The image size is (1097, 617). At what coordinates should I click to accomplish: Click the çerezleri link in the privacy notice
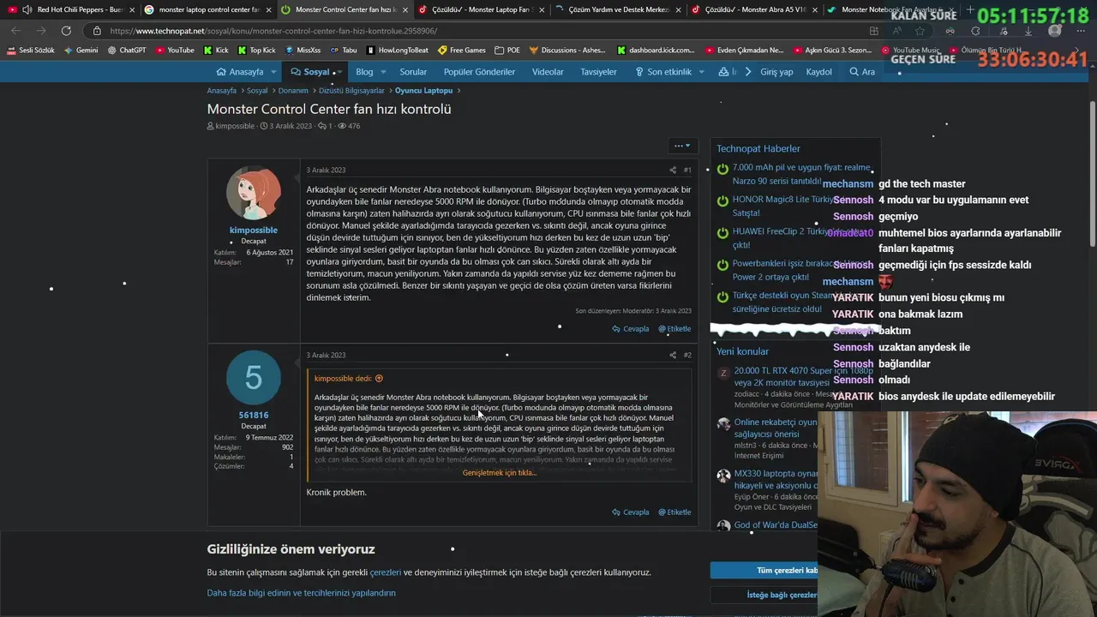[386, 572]
